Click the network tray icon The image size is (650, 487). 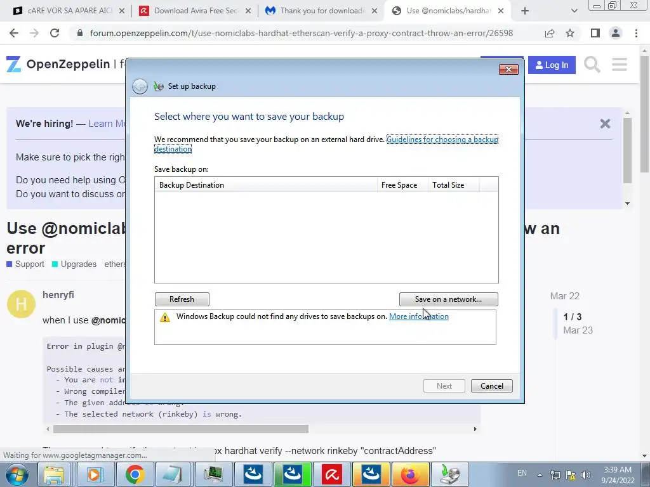coord(555,475)
